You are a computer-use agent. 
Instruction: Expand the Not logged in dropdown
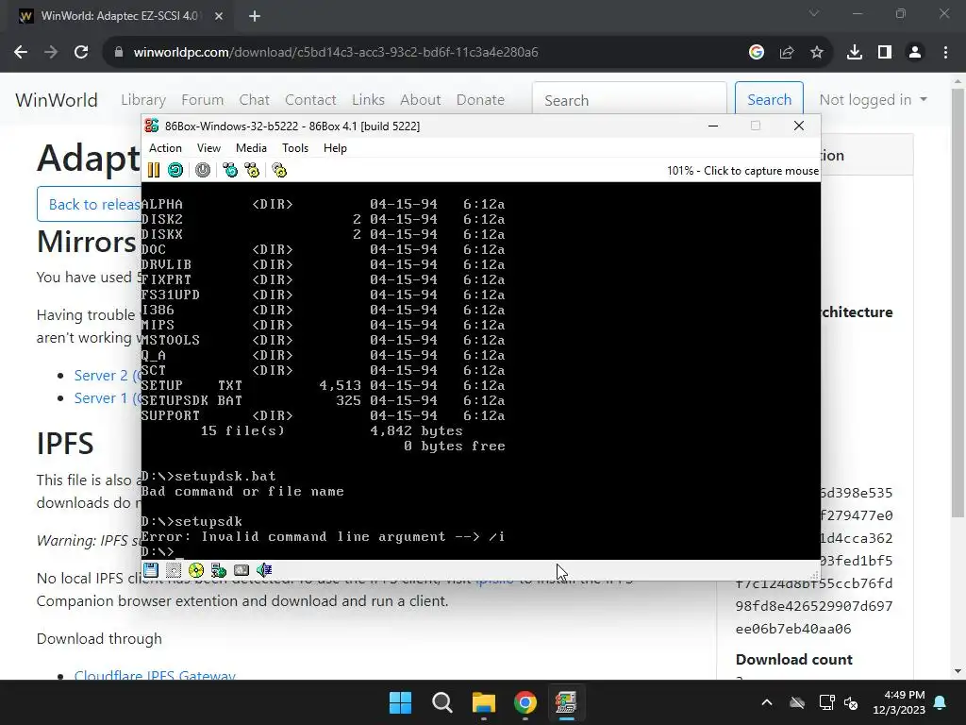point(873,99)
